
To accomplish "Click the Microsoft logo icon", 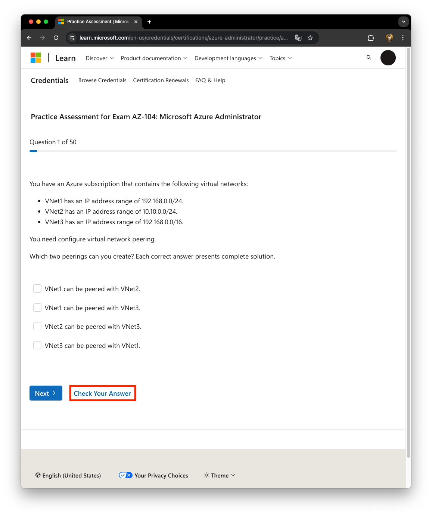I will click(x=36, y=58).
